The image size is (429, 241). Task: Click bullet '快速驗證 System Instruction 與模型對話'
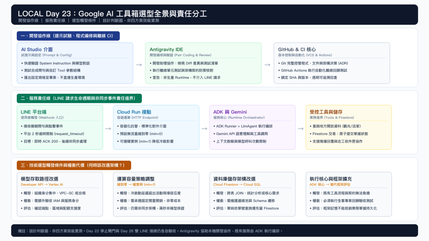click(56, 63)
